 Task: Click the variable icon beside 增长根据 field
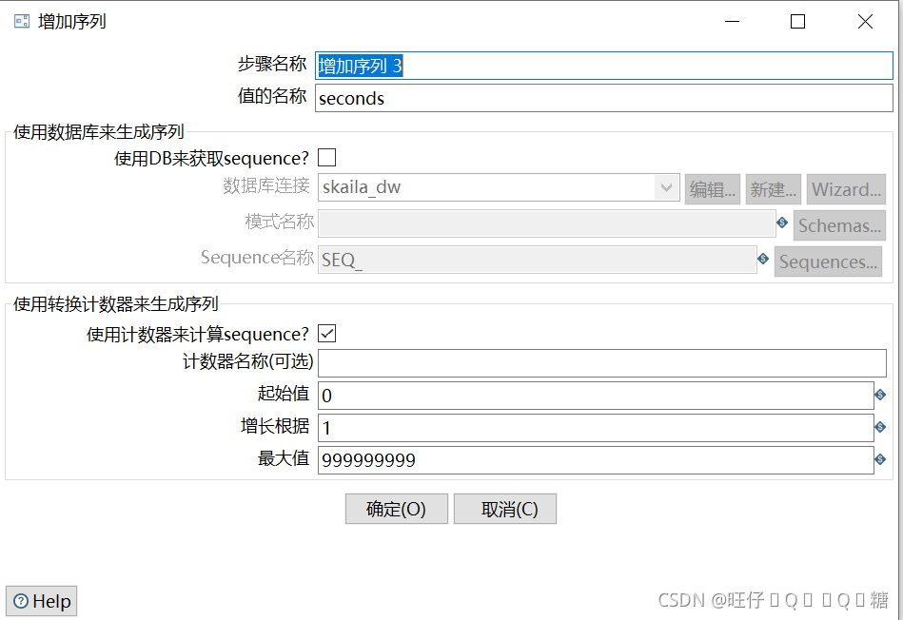pyautogui.click(x=880, y=427)
